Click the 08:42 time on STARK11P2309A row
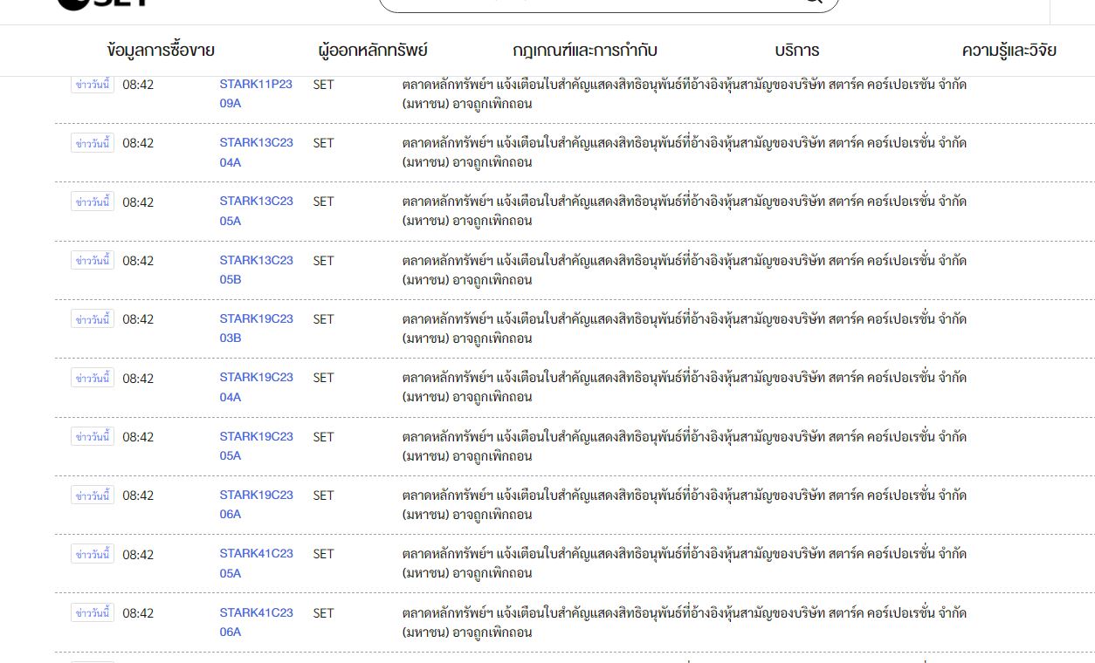This screenshot has width=1095, height=663. pos(138,85)
